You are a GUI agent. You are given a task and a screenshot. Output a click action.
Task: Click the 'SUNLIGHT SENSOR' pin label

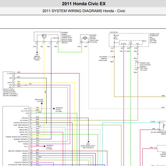[21, 162]
